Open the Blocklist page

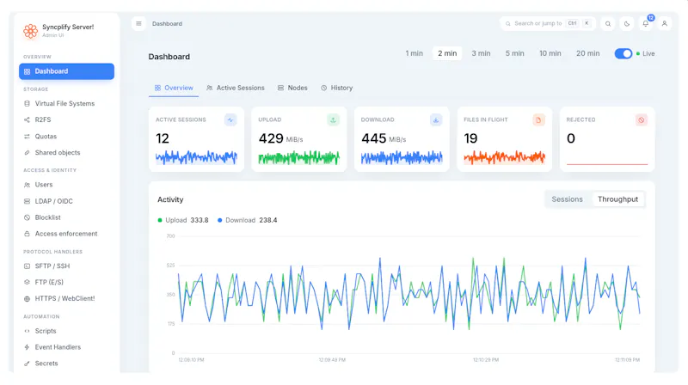click(67, 217)
